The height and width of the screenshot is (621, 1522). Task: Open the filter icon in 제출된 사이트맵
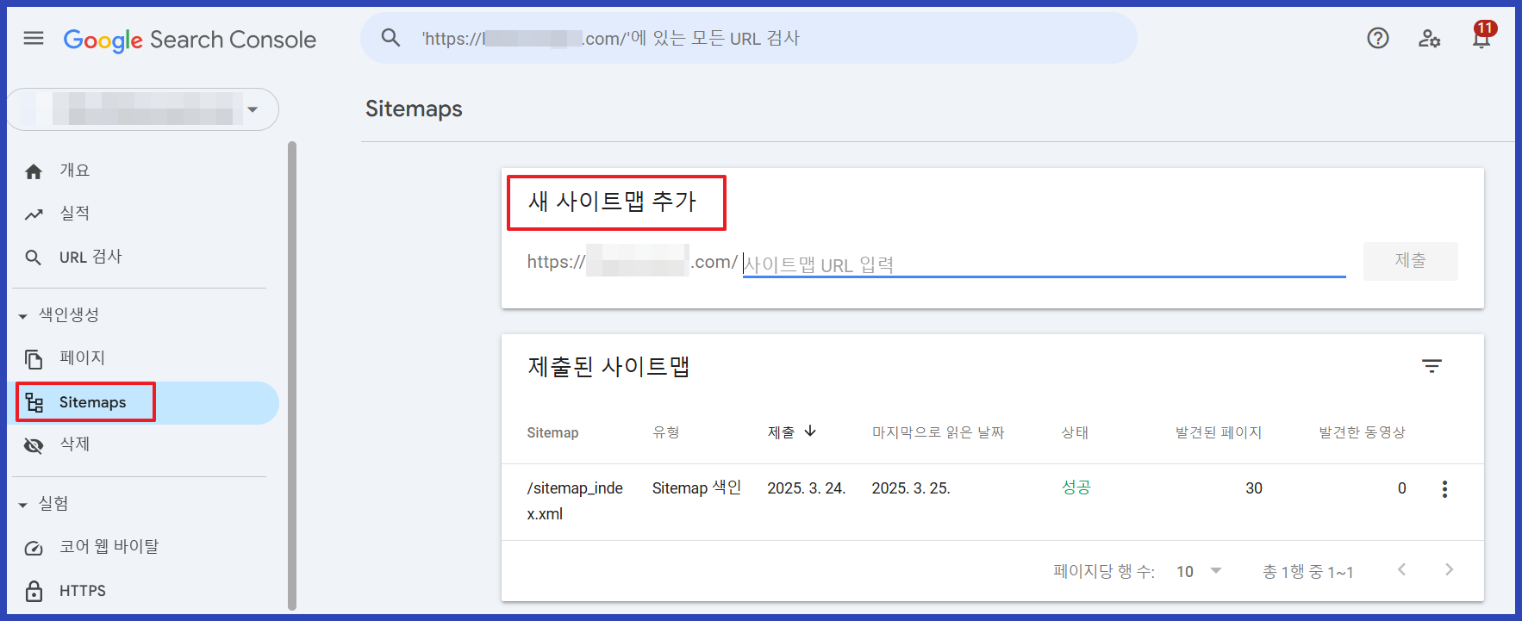(x=1432, y=366)
